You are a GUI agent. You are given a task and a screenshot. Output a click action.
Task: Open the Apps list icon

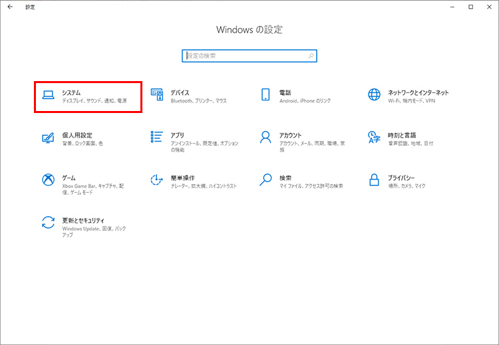157,138
